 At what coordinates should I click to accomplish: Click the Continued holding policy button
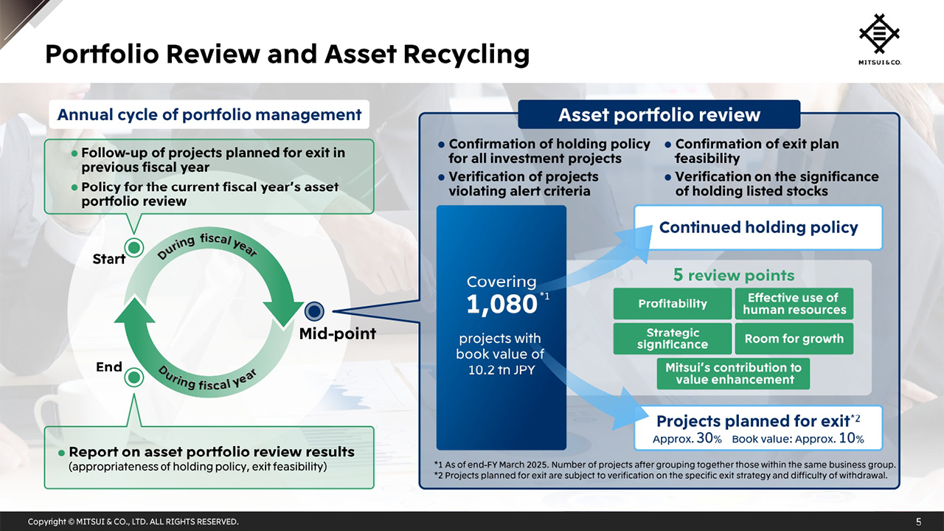(x=759, y=227)
